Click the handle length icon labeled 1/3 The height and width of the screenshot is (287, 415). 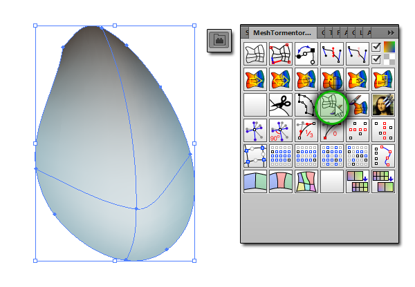306,130
